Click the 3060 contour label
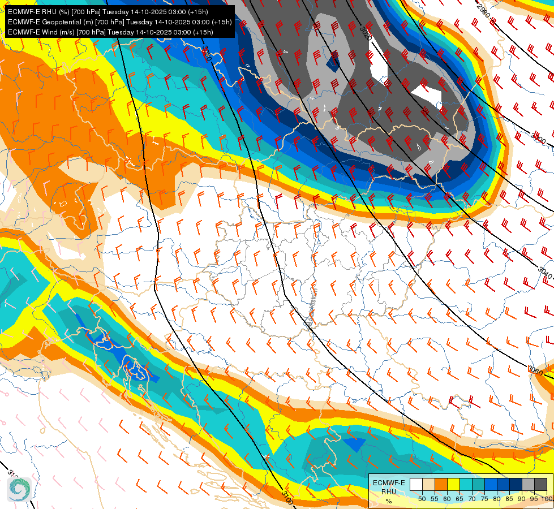Screen dimensions: 554x509 point(535,370)
